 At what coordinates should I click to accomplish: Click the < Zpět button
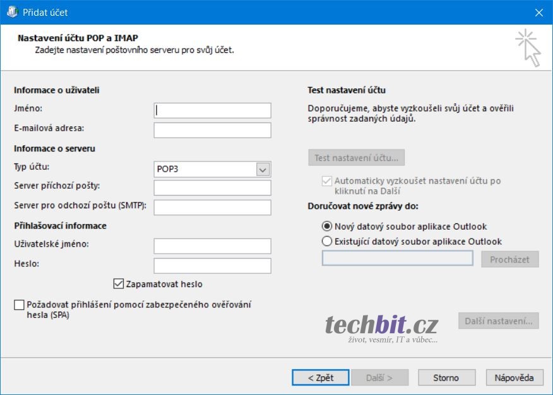(x=320, y=377)
